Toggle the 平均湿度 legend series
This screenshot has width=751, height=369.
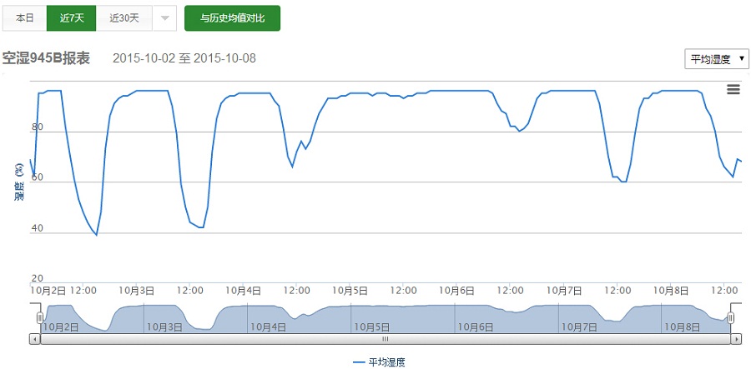click(x=379, y=362)
